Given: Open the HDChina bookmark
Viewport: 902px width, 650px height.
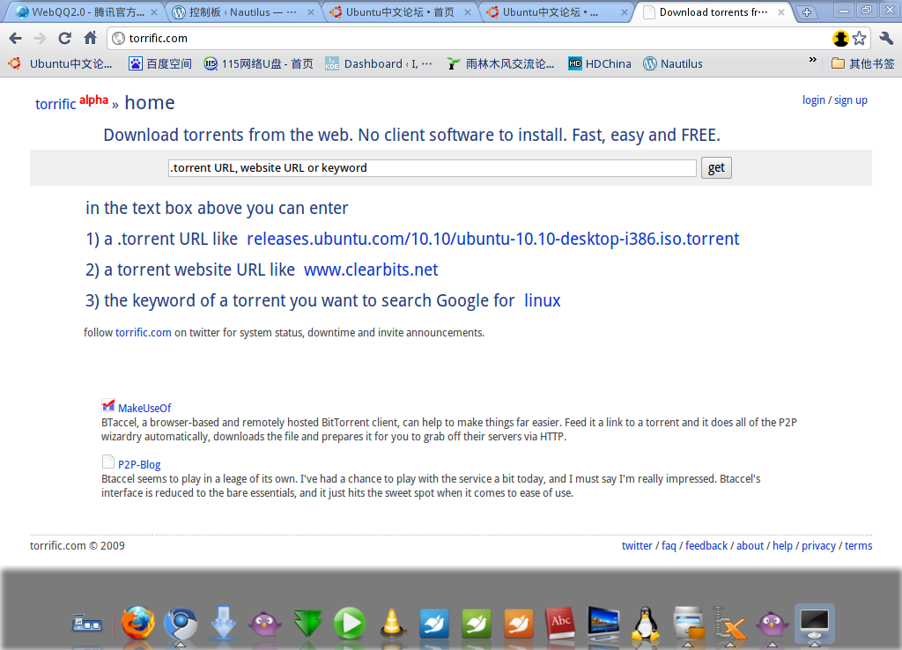Looking at the screenshot, I should point(599,63).
